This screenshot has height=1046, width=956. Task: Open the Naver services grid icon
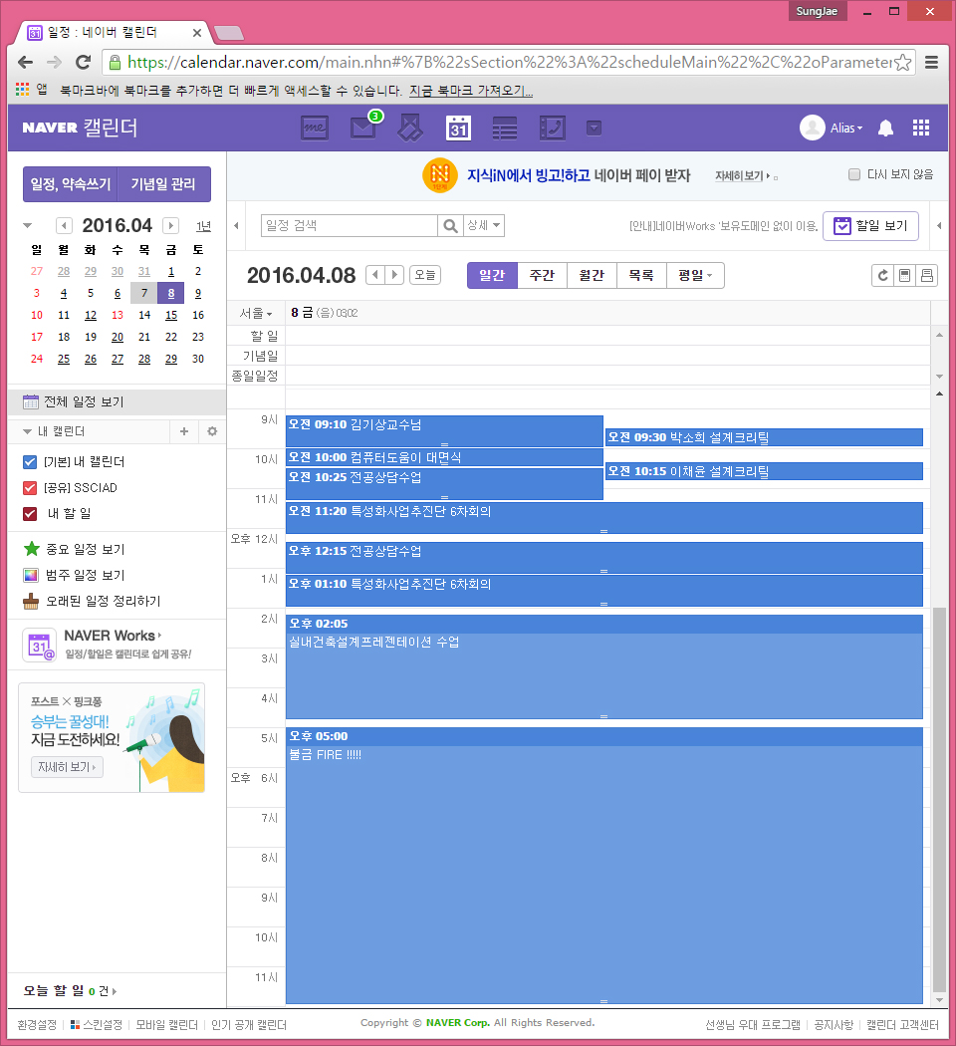point(921,129)
